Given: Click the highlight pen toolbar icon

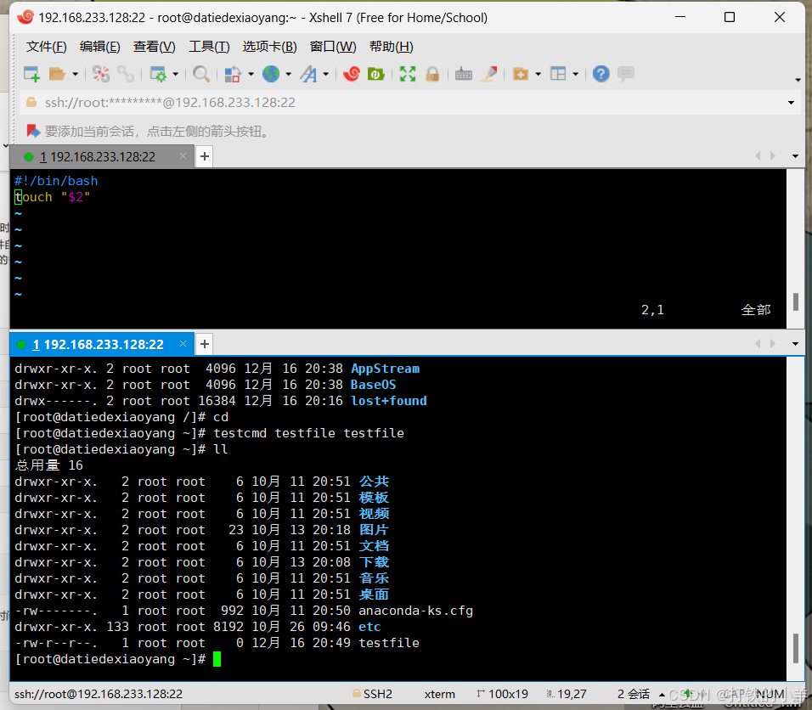Looking at the screenshot, I should coord(489,74).
